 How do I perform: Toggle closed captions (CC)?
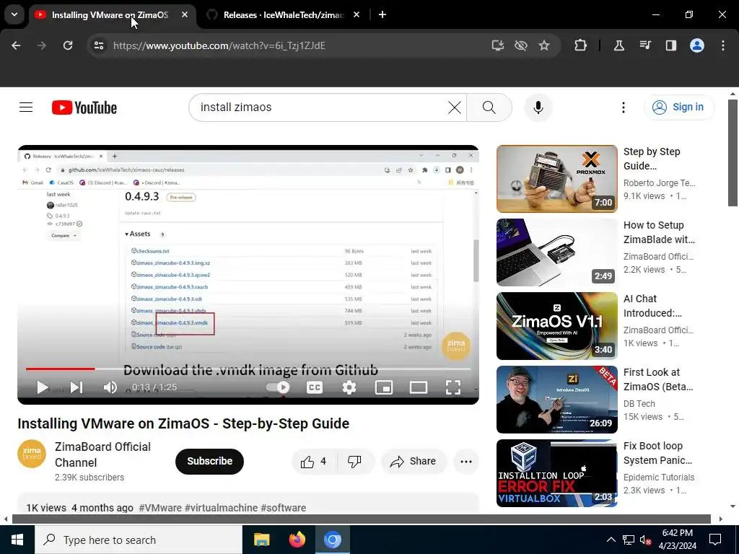(x=315, y=387)
